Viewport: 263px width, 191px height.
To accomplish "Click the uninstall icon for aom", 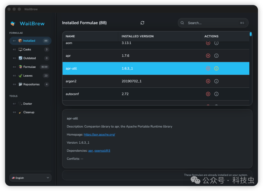I will [x=208, y=43].
